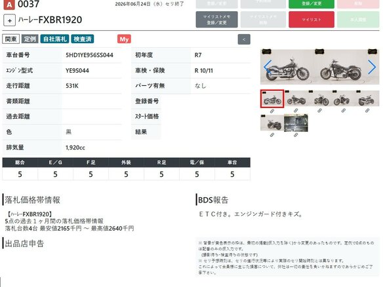Open the fifth thumbnail in the first row
The height and width of the screenshot is (287, 383).
367,98
